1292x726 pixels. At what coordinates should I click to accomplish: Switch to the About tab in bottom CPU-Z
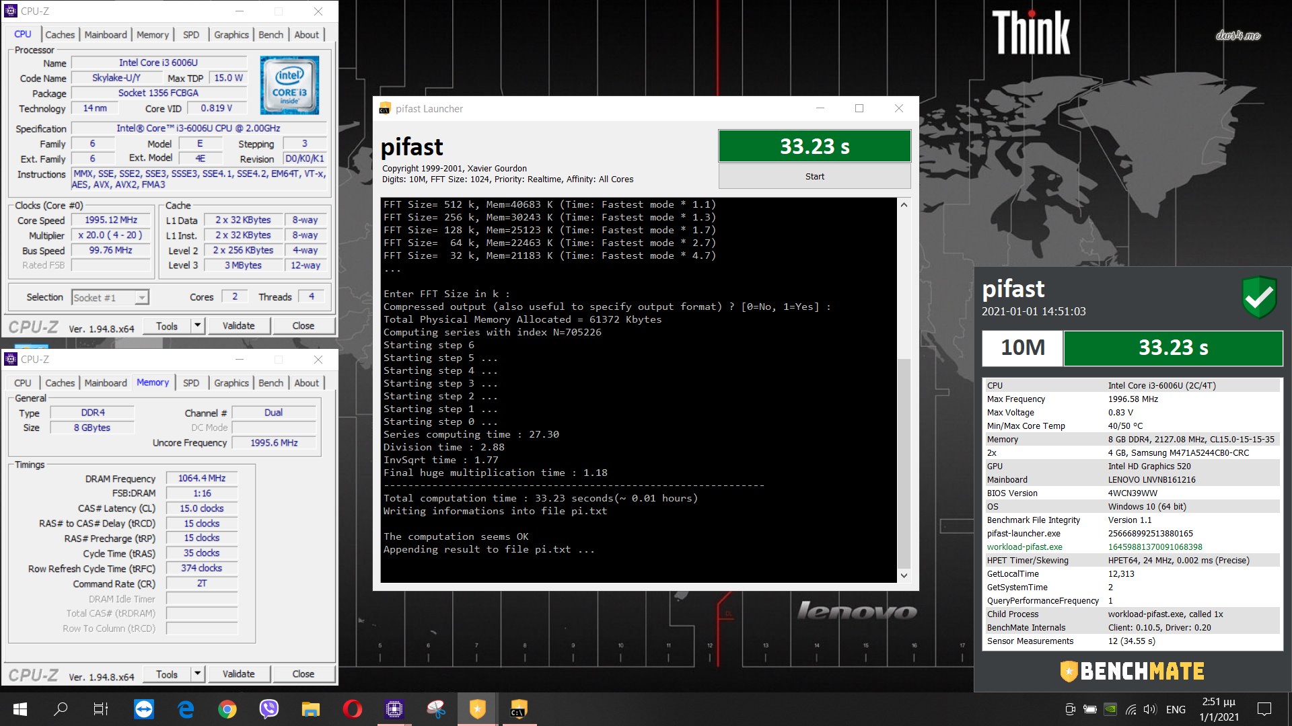[x=307, y=383]
